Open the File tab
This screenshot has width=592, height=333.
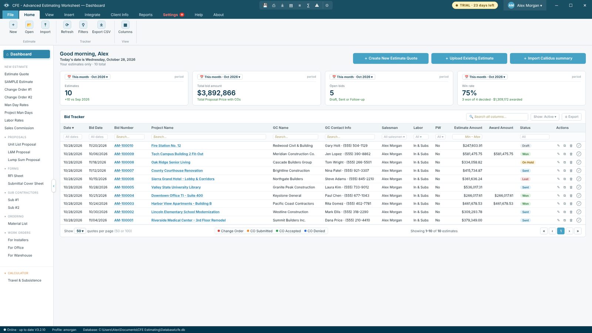(x=10, y=15)
